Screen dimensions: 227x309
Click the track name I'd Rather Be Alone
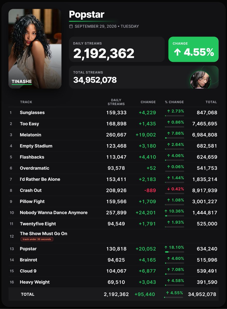pyautogui.click(x=40, y=179)
